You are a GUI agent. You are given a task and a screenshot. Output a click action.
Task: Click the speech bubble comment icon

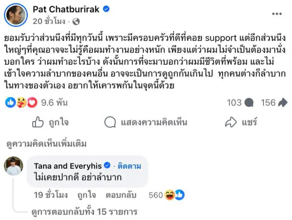tap(110, 122)
